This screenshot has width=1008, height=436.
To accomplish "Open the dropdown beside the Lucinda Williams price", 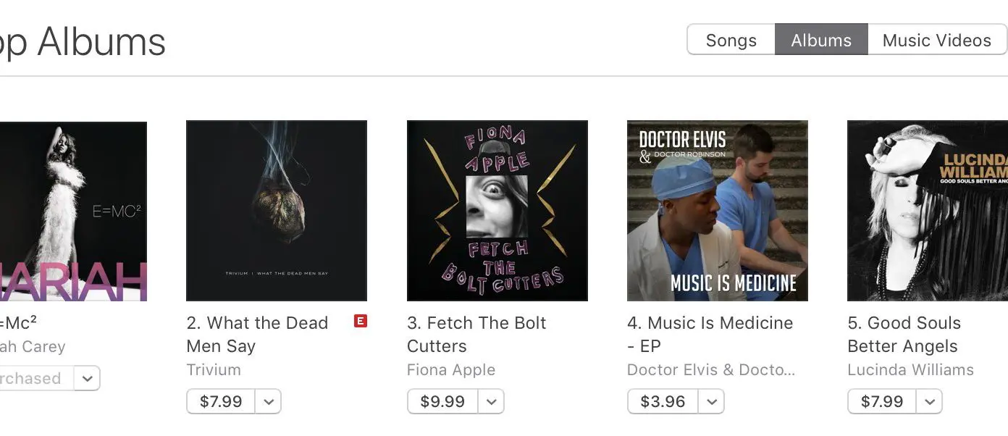I will [930, 401].
